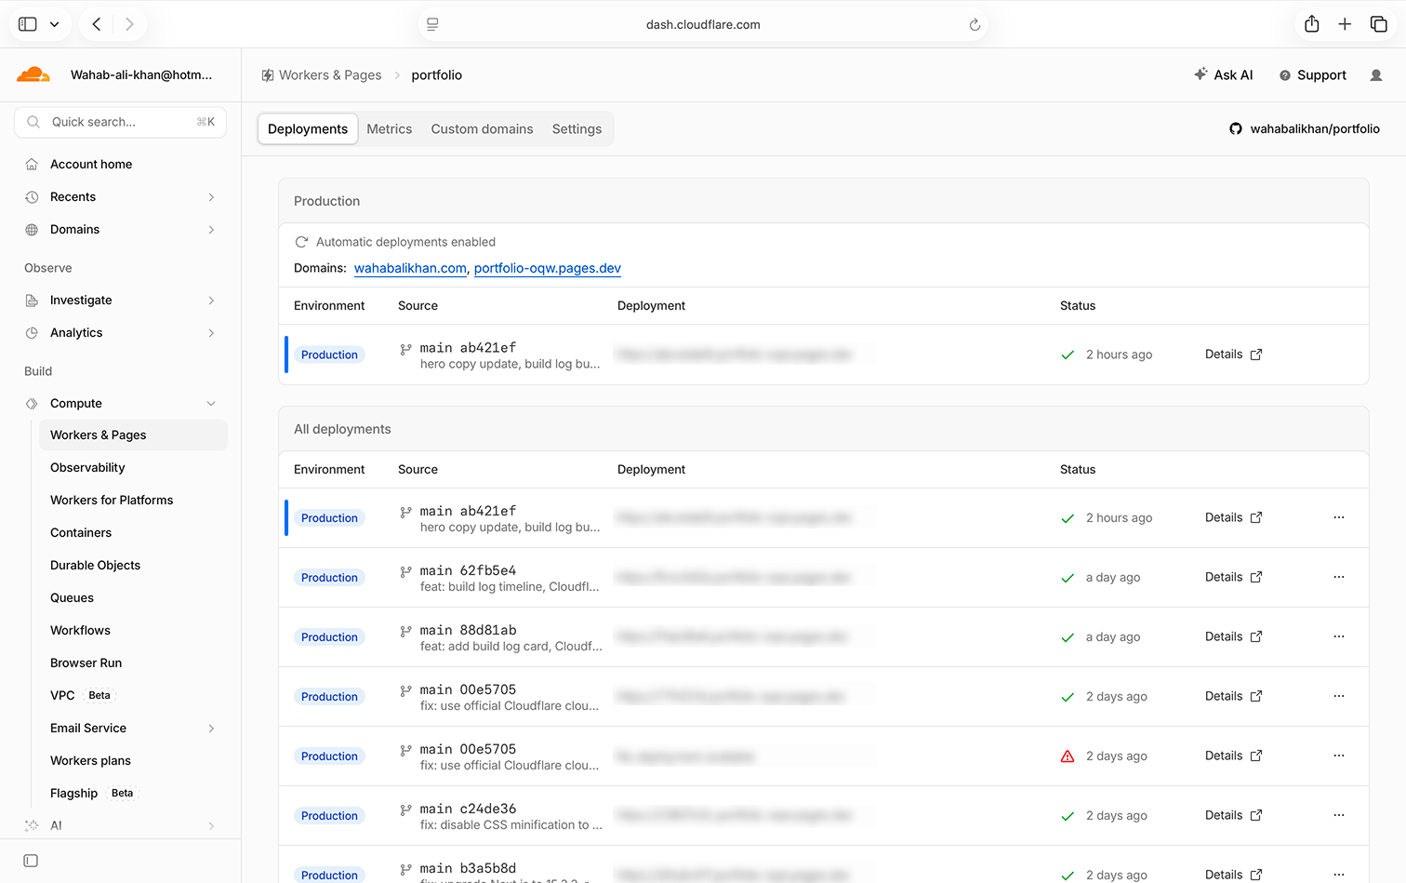
Task: Go back with the browser back arrow
Action: [x=97, y=24]
